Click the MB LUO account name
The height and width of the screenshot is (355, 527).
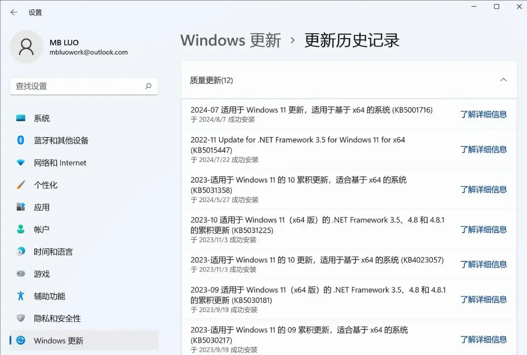pyautogui.click(x=64, y=43)
